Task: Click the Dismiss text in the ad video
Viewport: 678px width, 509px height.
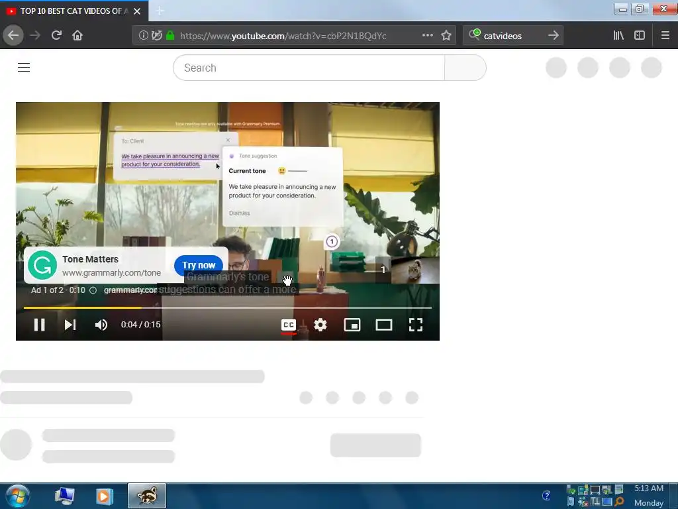Action: (x=239, y=213)
